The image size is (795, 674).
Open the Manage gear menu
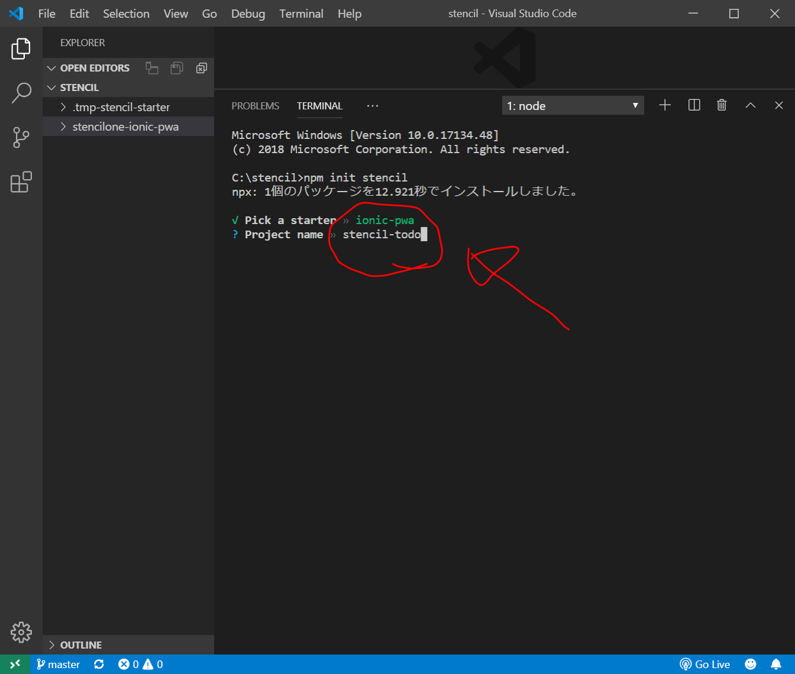[21, 632]
